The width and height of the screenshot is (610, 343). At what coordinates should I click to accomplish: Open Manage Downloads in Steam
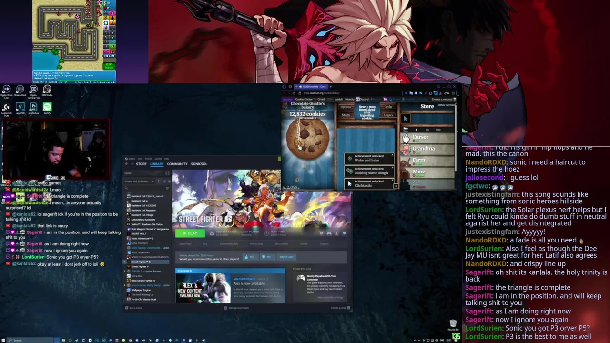coord(237,308)
